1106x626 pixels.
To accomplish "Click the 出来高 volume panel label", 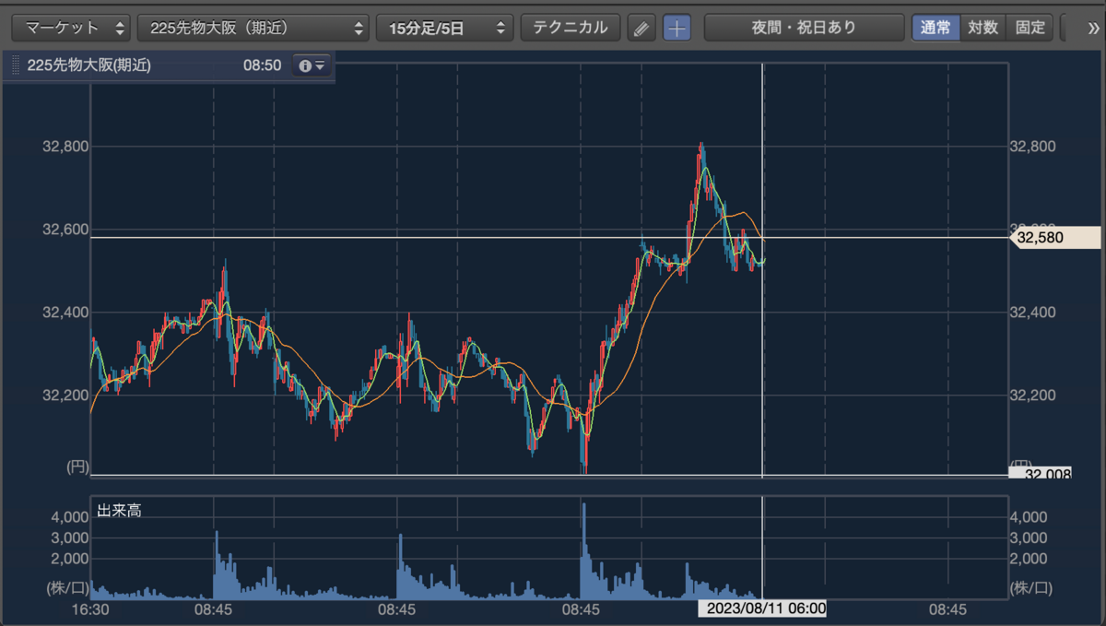I will tap(119, 511).
